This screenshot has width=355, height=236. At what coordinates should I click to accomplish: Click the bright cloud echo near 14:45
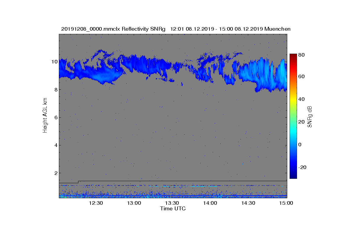click(263, 75)
